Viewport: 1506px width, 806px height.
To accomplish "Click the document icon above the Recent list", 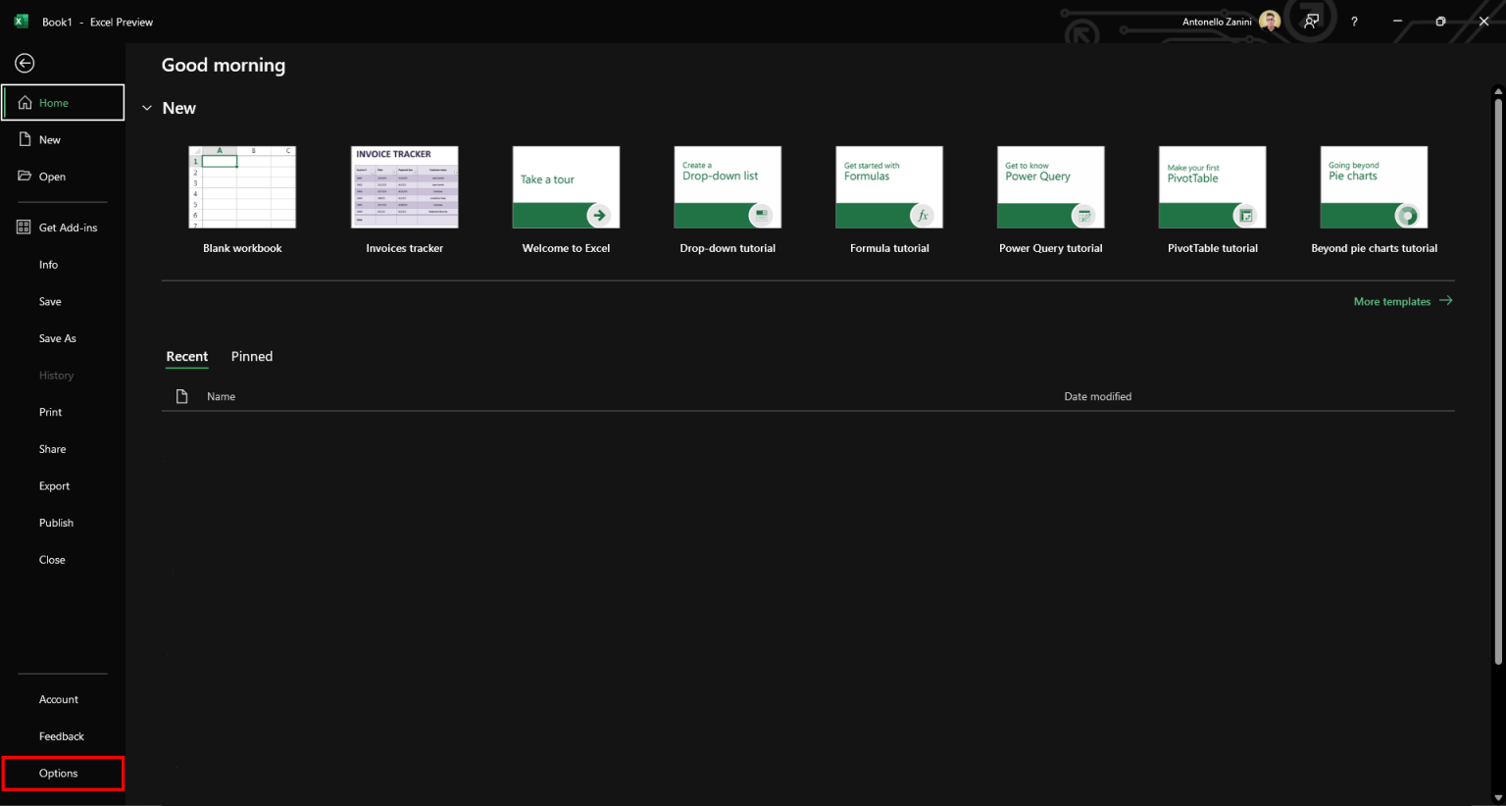I will [181, 395].
